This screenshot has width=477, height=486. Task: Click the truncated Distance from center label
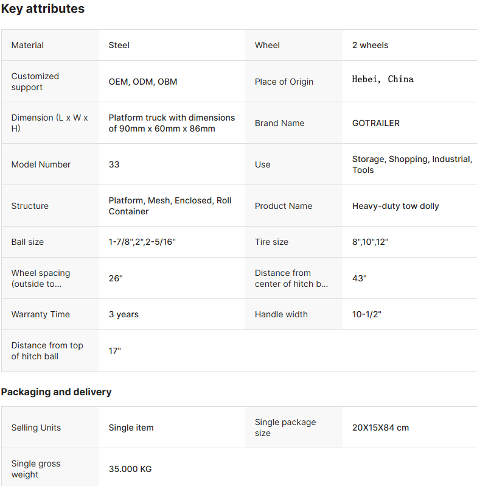tap(291, 278)
